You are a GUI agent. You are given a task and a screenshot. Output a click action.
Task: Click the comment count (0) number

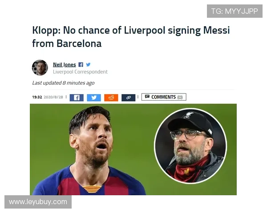[180, 97]
